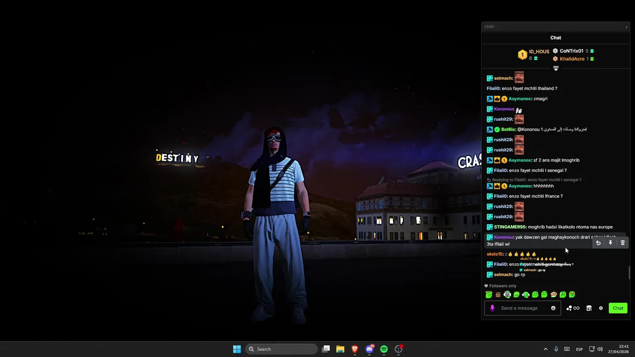Select the first green halo emote
The height and width of the screenshot is (357, 635).
click(489, 295)
